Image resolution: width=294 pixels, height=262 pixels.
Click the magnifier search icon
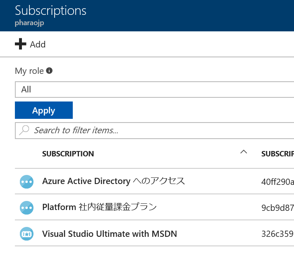coord(24,130)
